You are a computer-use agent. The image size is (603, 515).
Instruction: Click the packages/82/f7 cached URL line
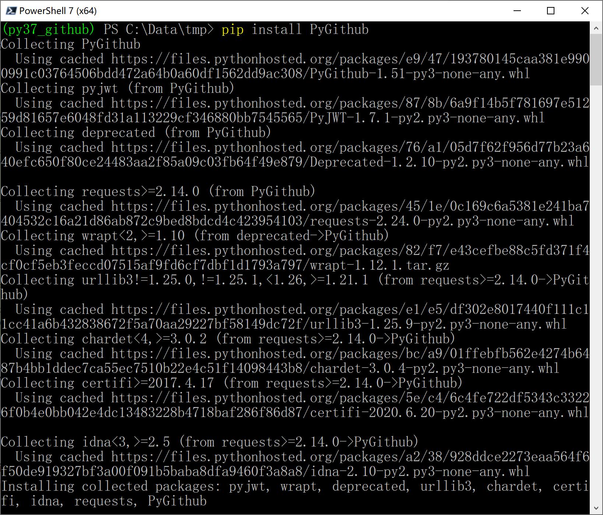click(x=302, y=251)
